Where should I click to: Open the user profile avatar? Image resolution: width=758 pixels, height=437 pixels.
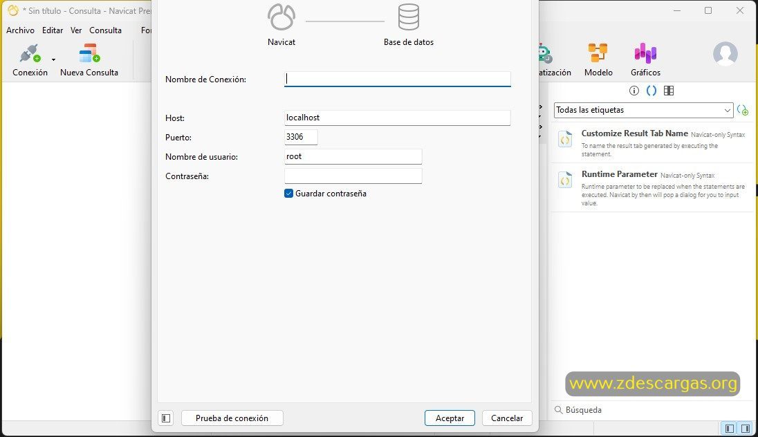point(725,54)
